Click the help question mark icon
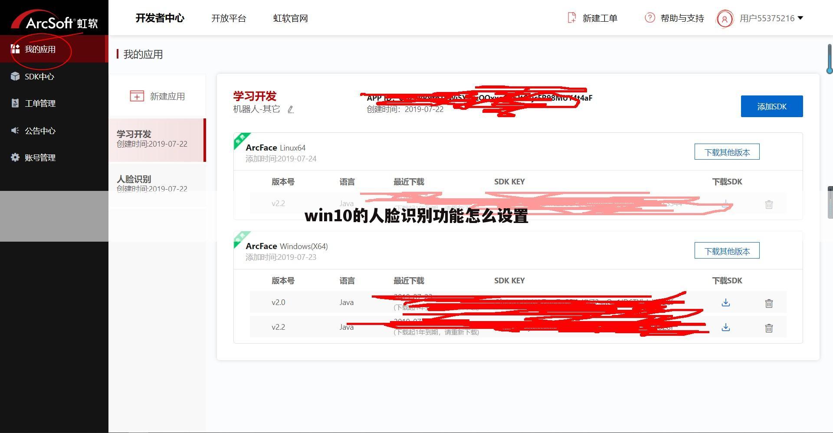This screenshot has width=833, height=433. coord(650,18)
